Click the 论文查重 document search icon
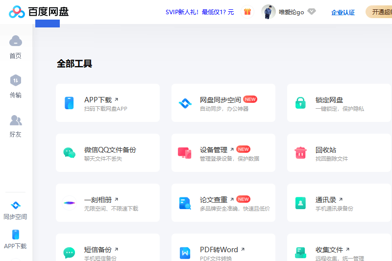The width and height of the screenshot is (392, 261). coord(185,203)
